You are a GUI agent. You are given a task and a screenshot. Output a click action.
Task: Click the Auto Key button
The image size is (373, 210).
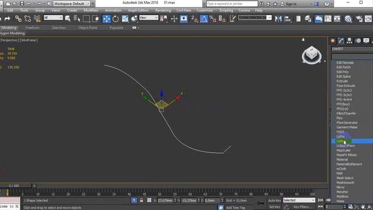point(274,201)
